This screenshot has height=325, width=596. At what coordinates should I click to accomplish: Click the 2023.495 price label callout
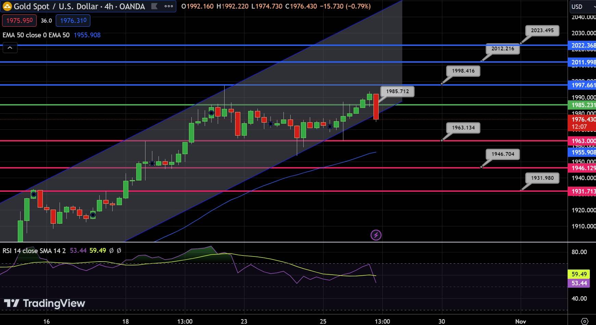click(x=542, y=30)
